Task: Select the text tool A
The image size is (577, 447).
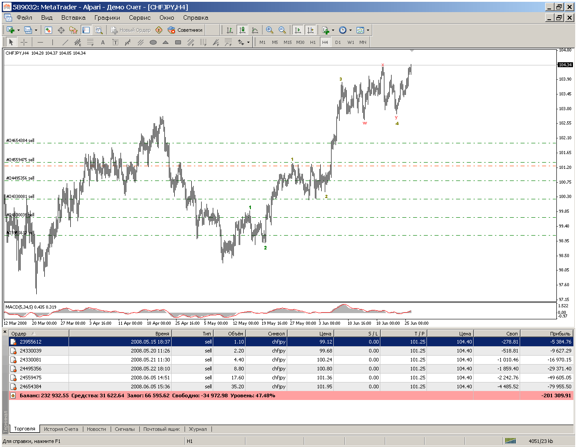Action: (x=103, y=42)
